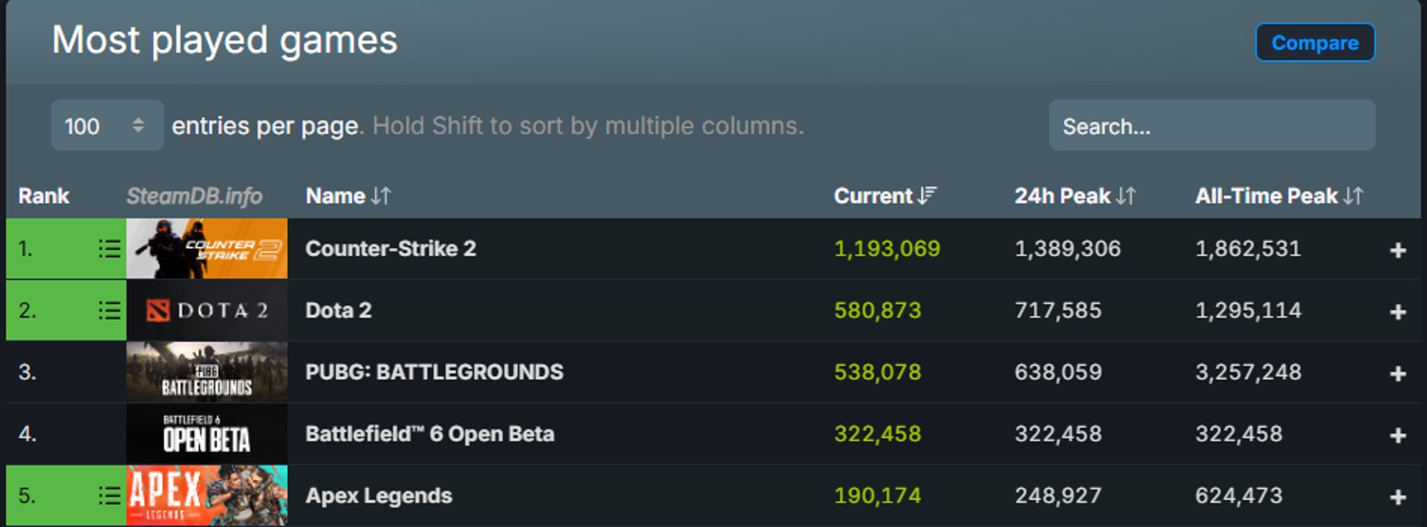Open the PUBG: BATTLEGROUNDS link
This screenshot has width=1427, height=527.
point(434,372)
